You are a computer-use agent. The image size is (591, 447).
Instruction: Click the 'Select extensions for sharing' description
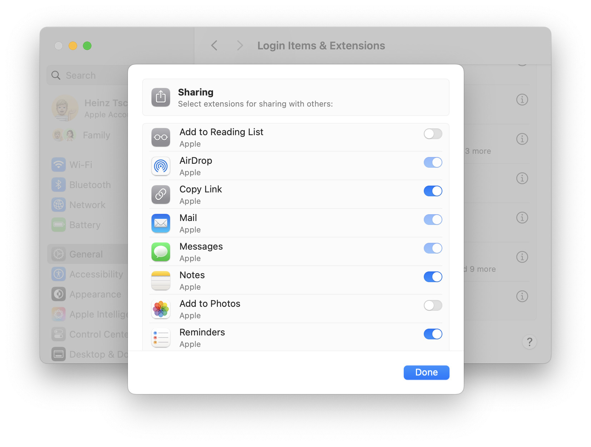[255, 104]
